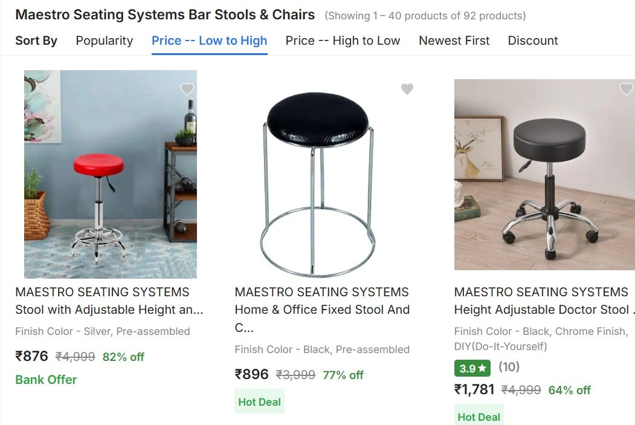Toggle wishlist heart on Doctor Stool
This screenshot has width=635, height=425.
[x=626, y=89]
